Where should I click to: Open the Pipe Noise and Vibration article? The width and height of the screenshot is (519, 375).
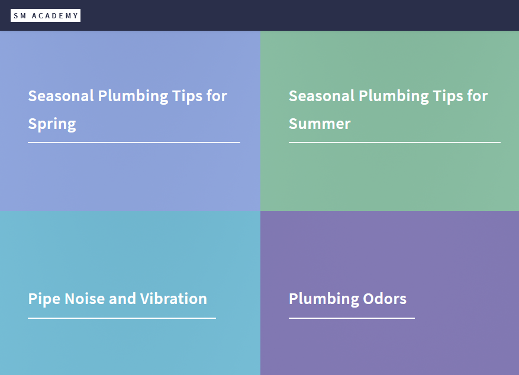tap(117, 299)
